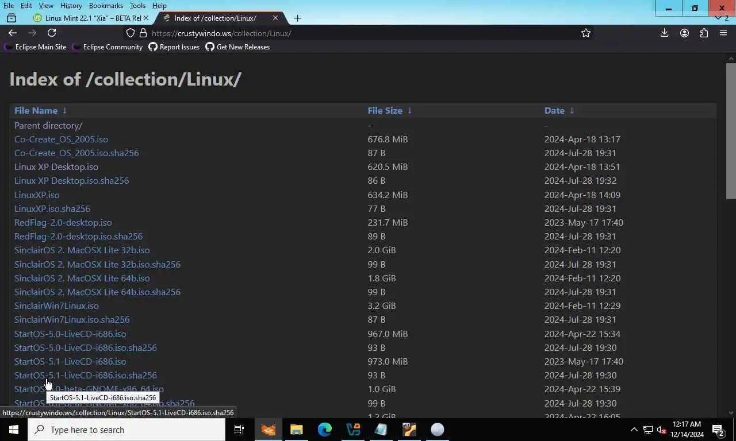736x441 pixels.
Task: Show tracking protection shield info
Action: 131,33
